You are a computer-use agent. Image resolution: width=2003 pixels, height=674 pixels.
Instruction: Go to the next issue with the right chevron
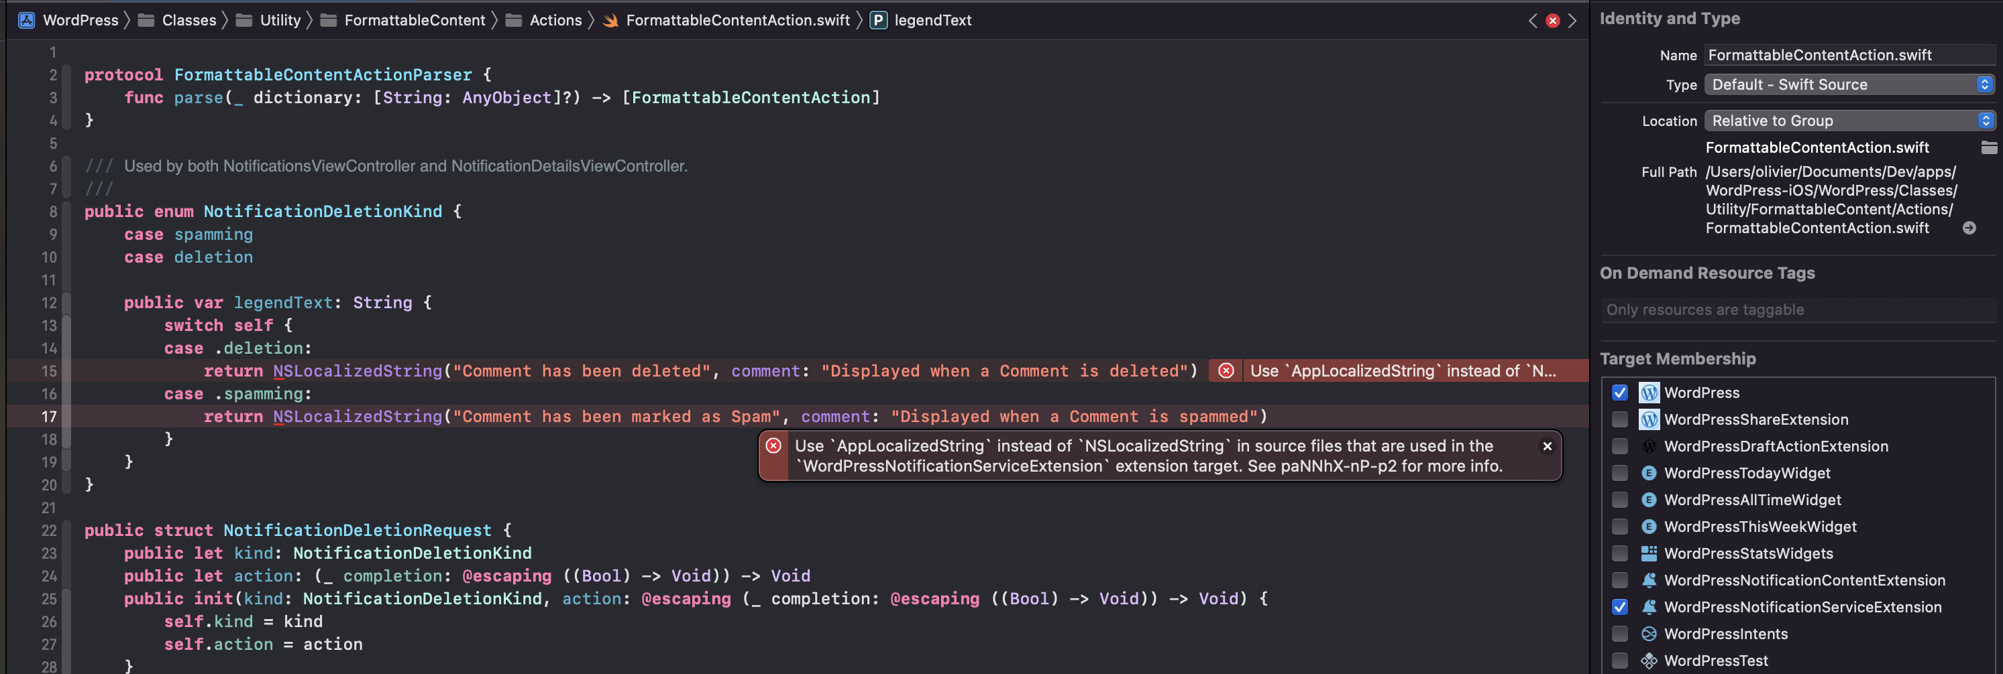point(1572,21)
